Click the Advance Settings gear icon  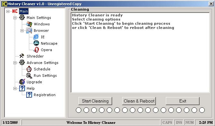coord(22,63)
